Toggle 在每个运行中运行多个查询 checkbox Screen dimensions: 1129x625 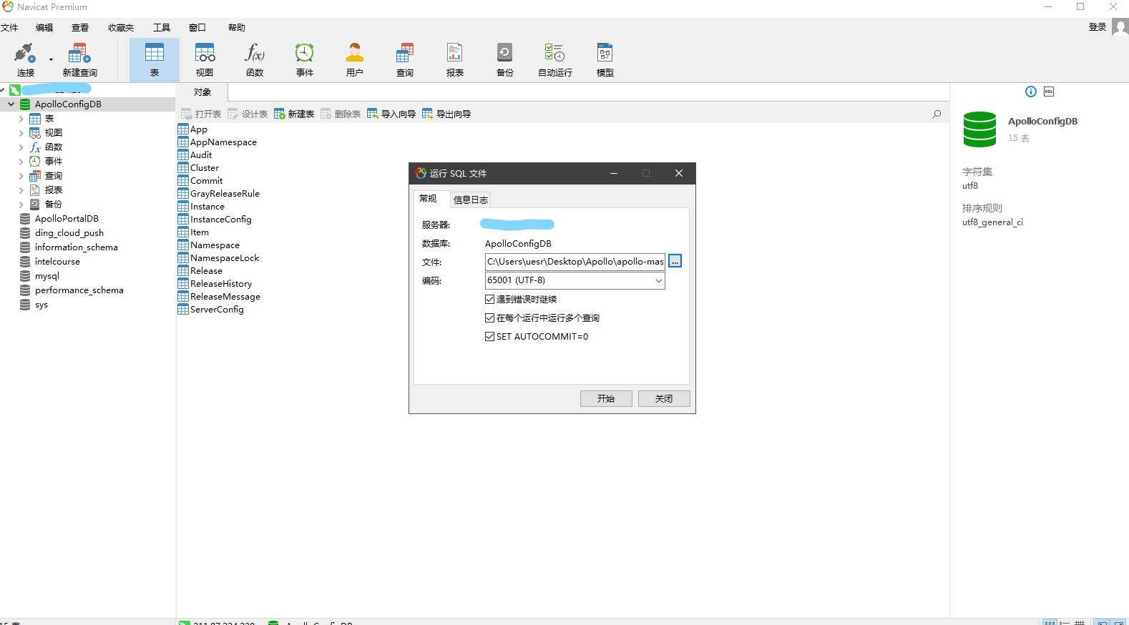[x=490, y=318]
